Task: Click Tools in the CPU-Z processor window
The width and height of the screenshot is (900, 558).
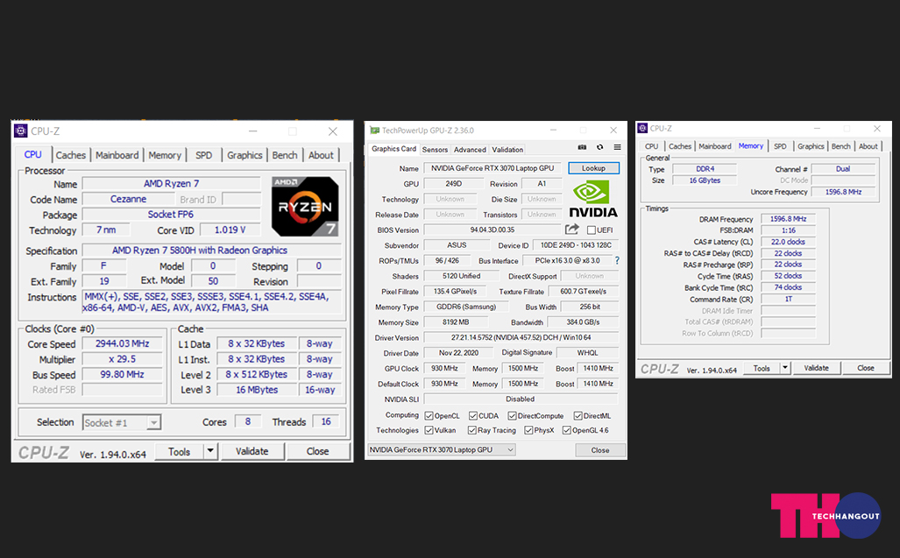Action: click(179, 451)
